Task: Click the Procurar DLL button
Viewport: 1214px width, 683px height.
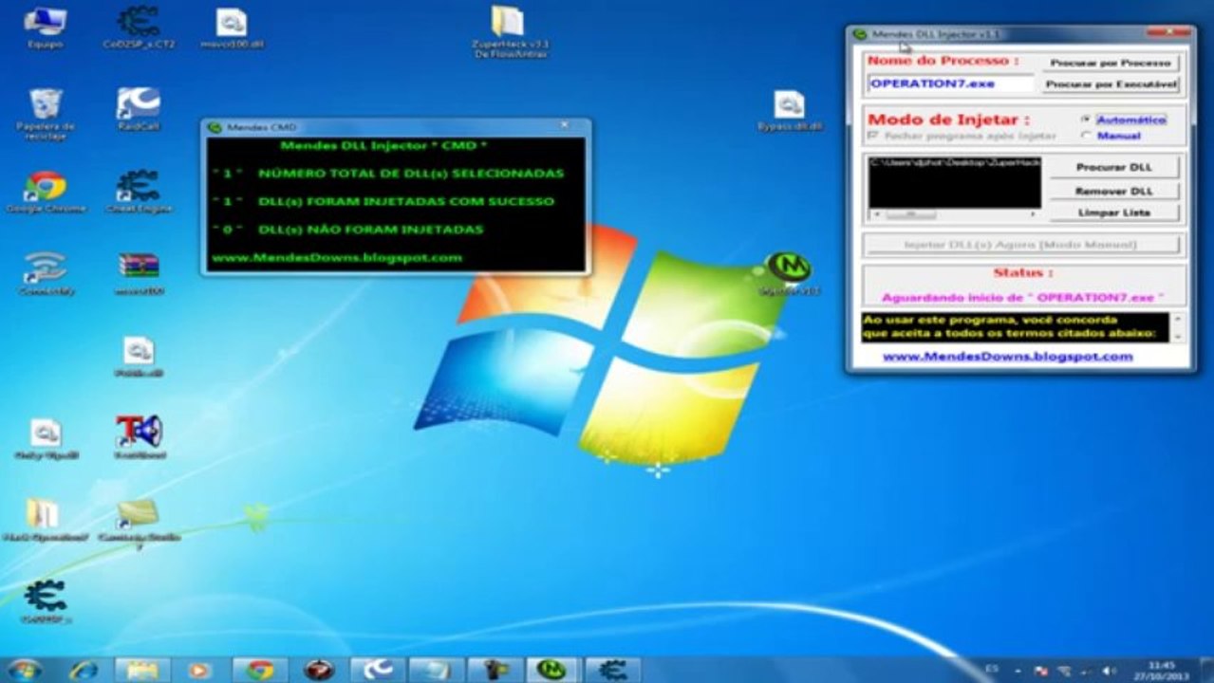Action: pyautogui.click(x=1114, y=167)
